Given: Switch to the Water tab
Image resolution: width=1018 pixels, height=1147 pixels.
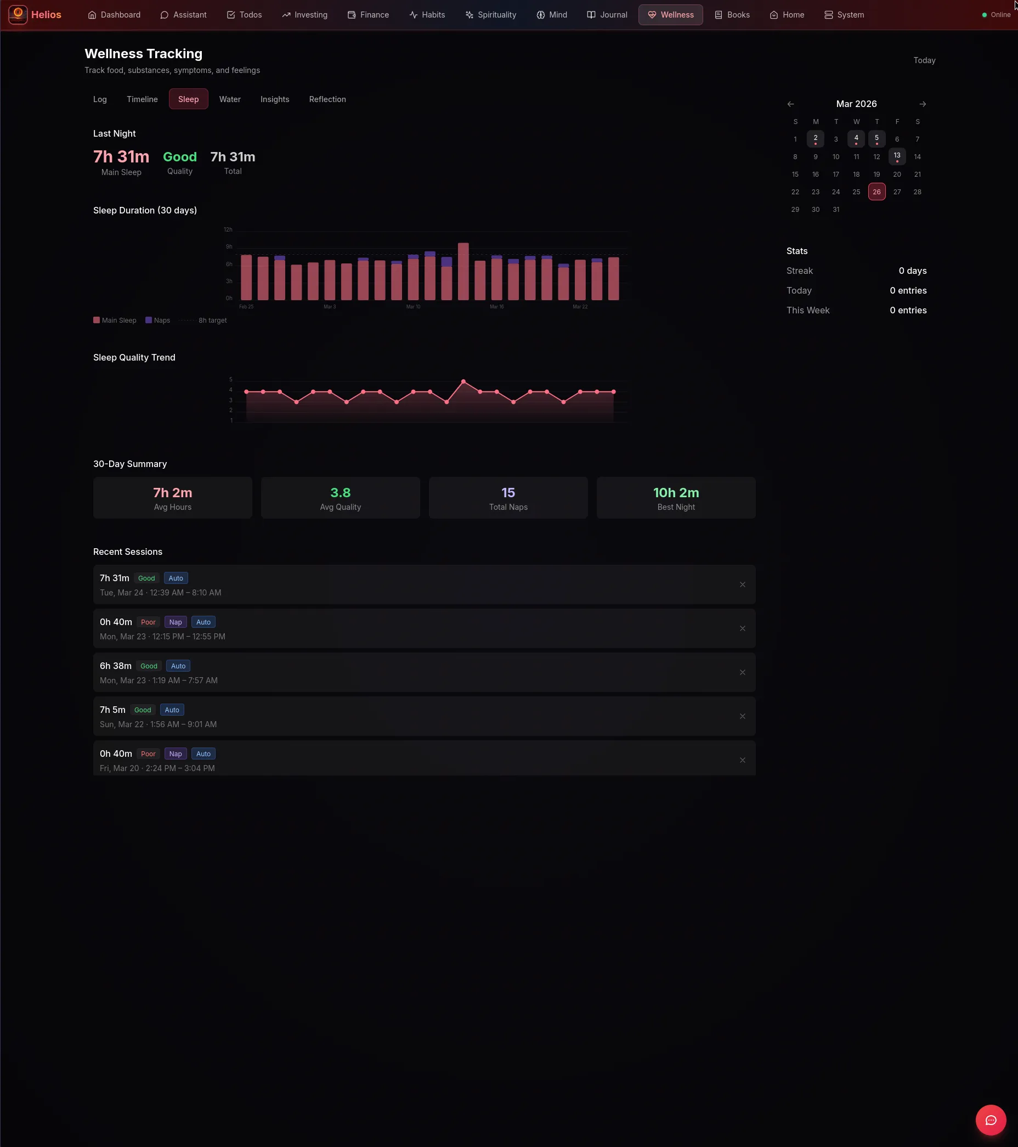Looking at the screenshot, I should (230, 99).
